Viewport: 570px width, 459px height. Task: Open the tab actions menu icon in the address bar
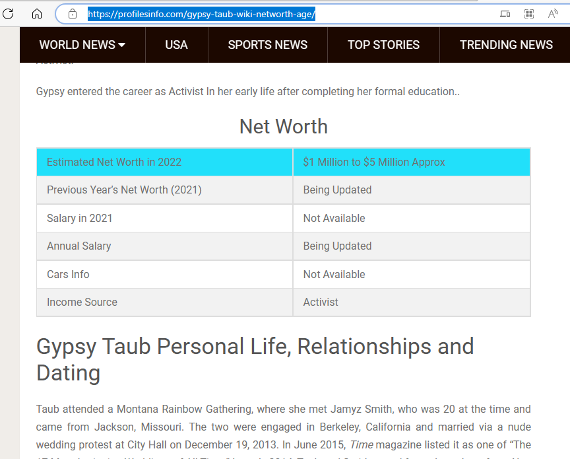point(505,14)
